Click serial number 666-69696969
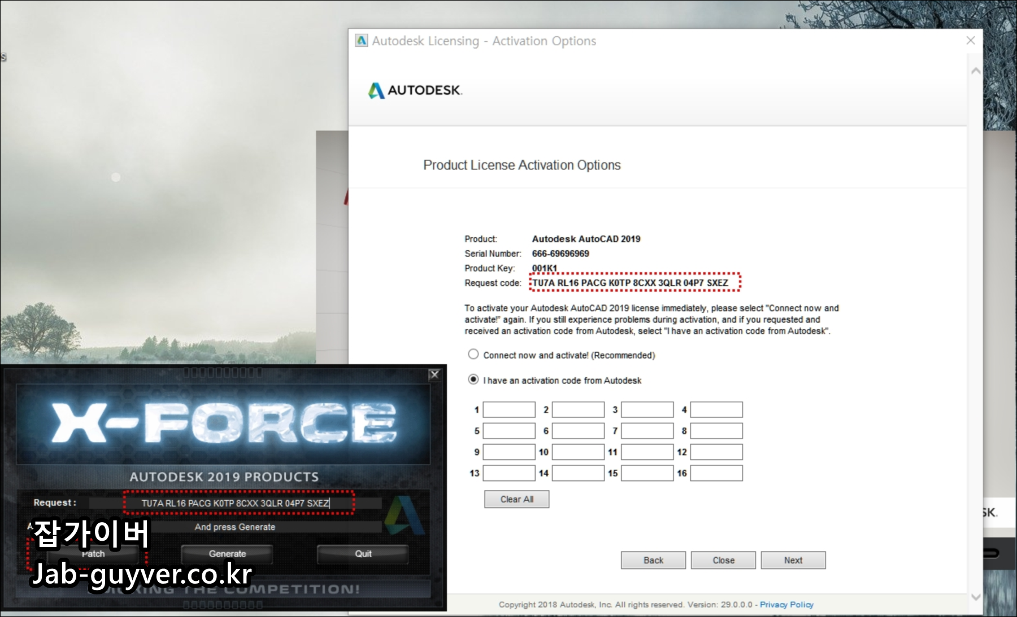1017x617 pixels. coord(560,254)
